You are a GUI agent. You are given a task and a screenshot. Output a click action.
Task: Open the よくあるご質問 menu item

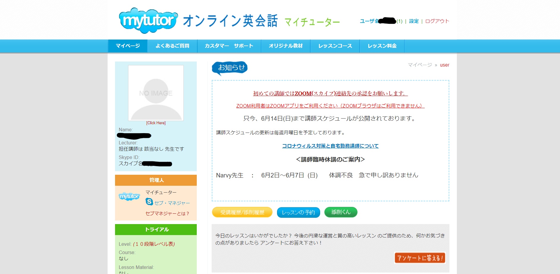[172, 46]
